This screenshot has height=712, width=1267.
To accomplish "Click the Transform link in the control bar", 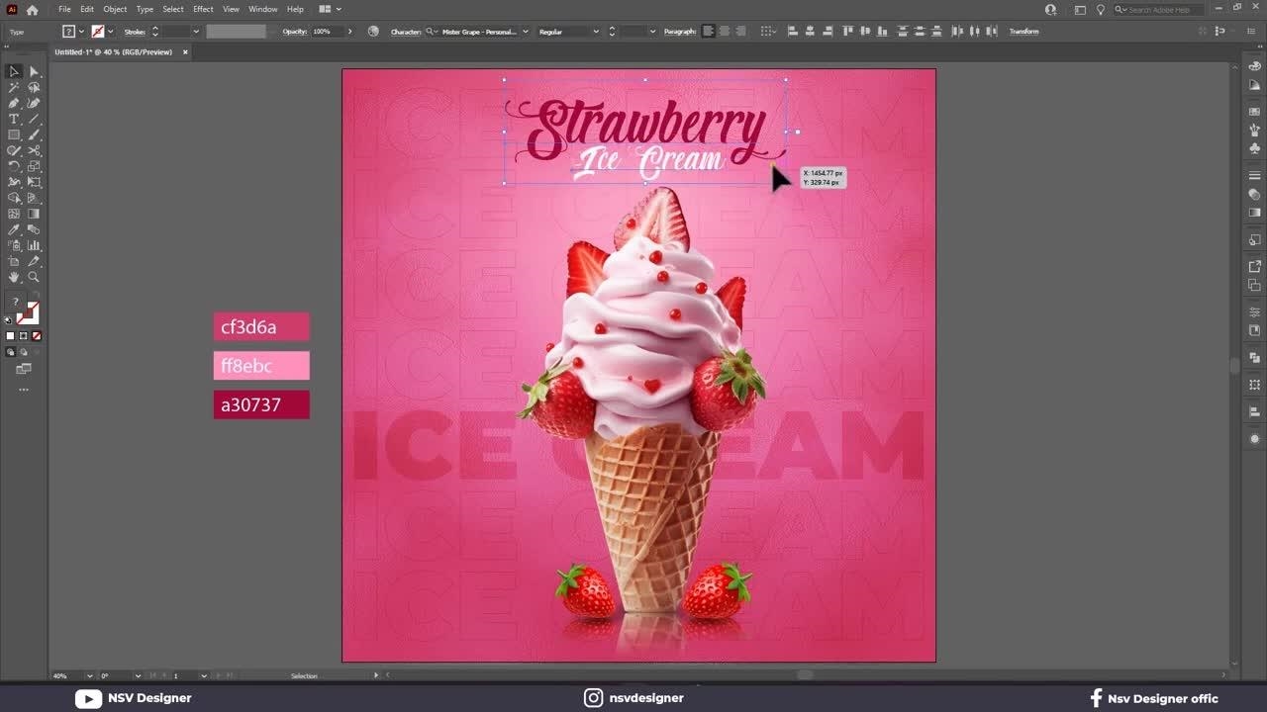I will (x=1023, y=32).
